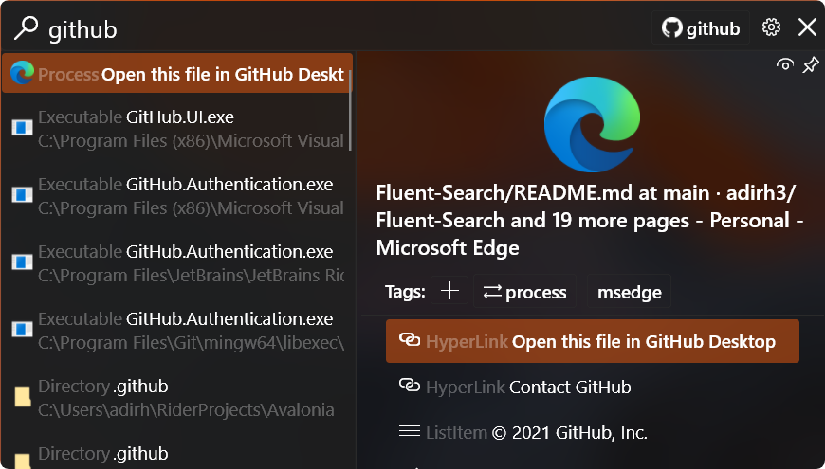Click the magnifying glass search icon
Image resolution: width=825 pixels, height=469 pixels.
point(26,27)
